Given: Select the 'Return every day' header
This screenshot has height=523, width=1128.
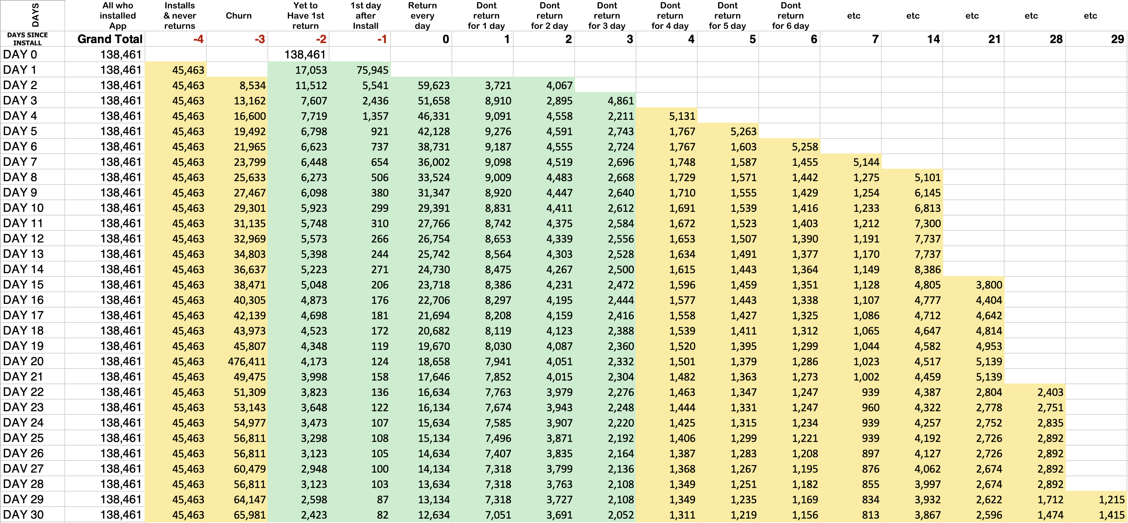Looking at the screenshot, I should click(422, 16).
